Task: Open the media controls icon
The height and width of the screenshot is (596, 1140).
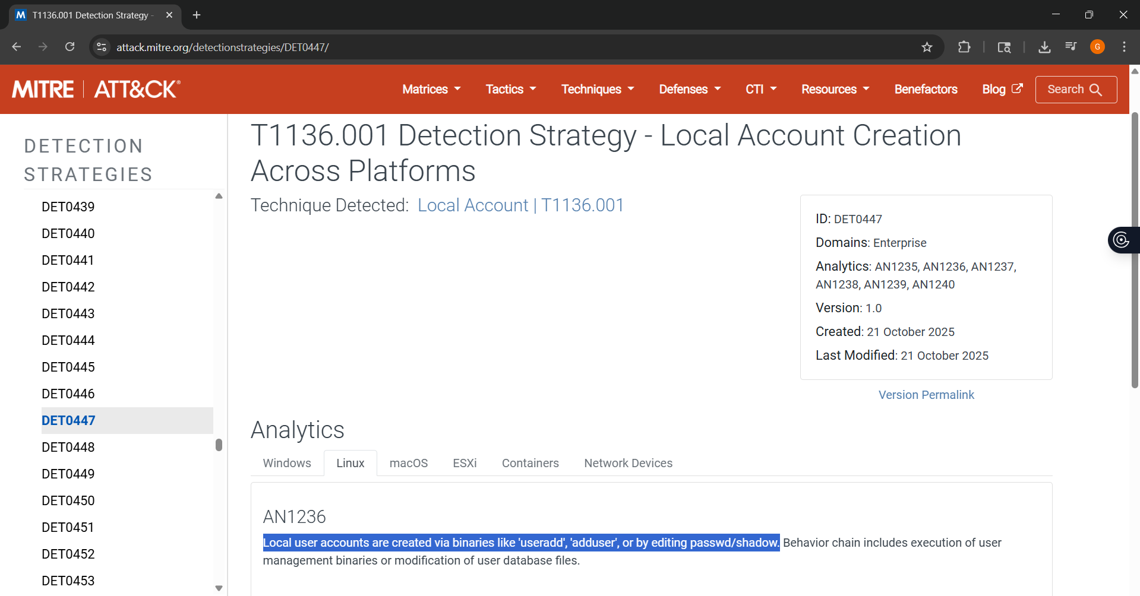Action: 1071,47
